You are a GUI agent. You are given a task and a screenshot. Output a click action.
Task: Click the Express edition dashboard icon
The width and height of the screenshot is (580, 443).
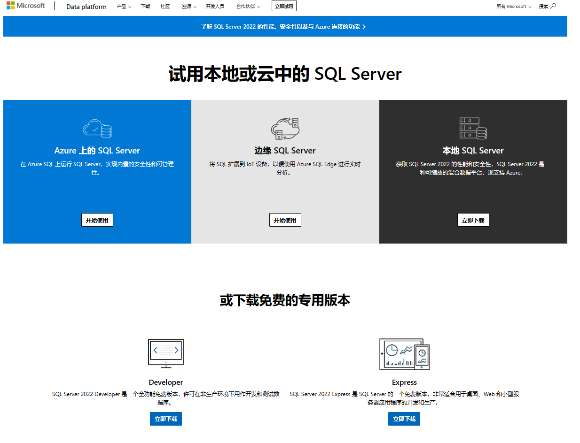(x=404, y=354)
